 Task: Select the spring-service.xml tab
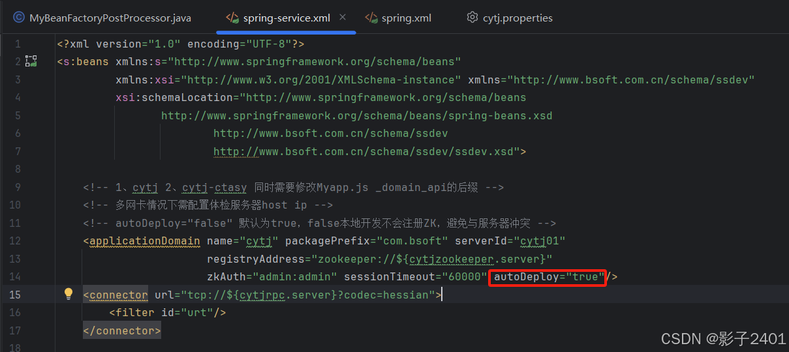pyautogui.click(x=286, y=18)
